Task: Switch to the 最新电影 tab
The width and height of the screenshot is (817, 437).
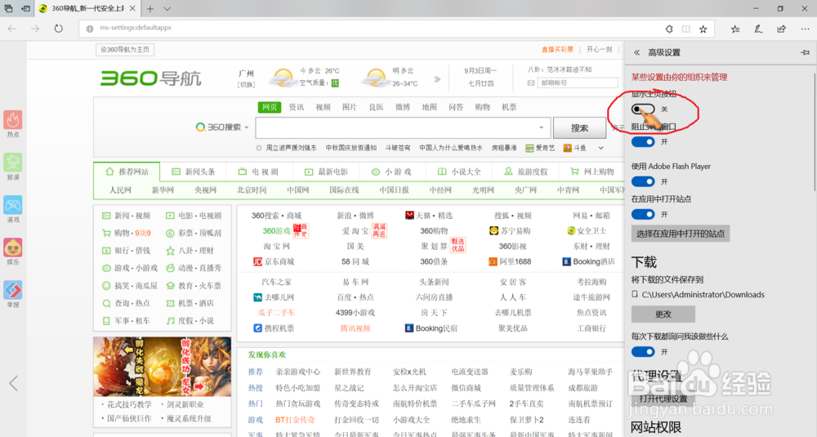Action: pyautogui.click(x=327, y=172)
